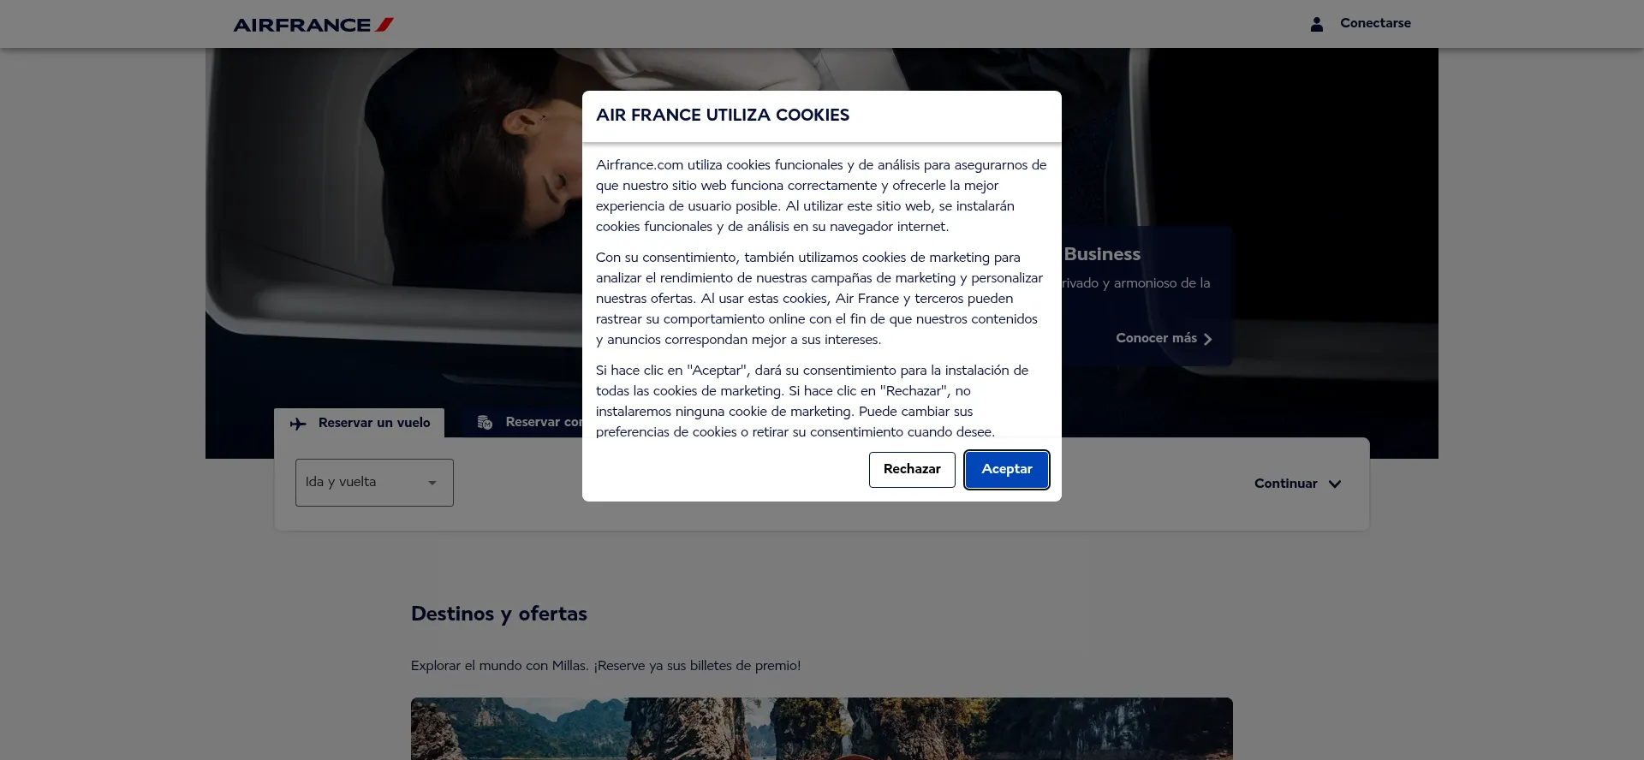Switch to the Reservar un vuelo tab
This screenshot has width=1644, height=760.
tap(373, 423)
